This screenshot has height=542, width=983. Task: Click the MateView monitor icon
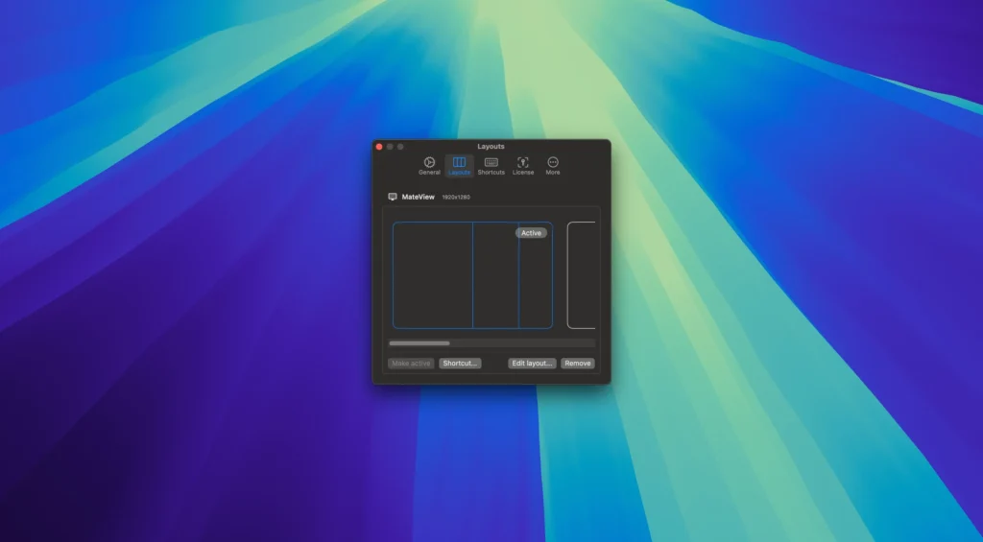pyautogui.click(x=393, y=197)
